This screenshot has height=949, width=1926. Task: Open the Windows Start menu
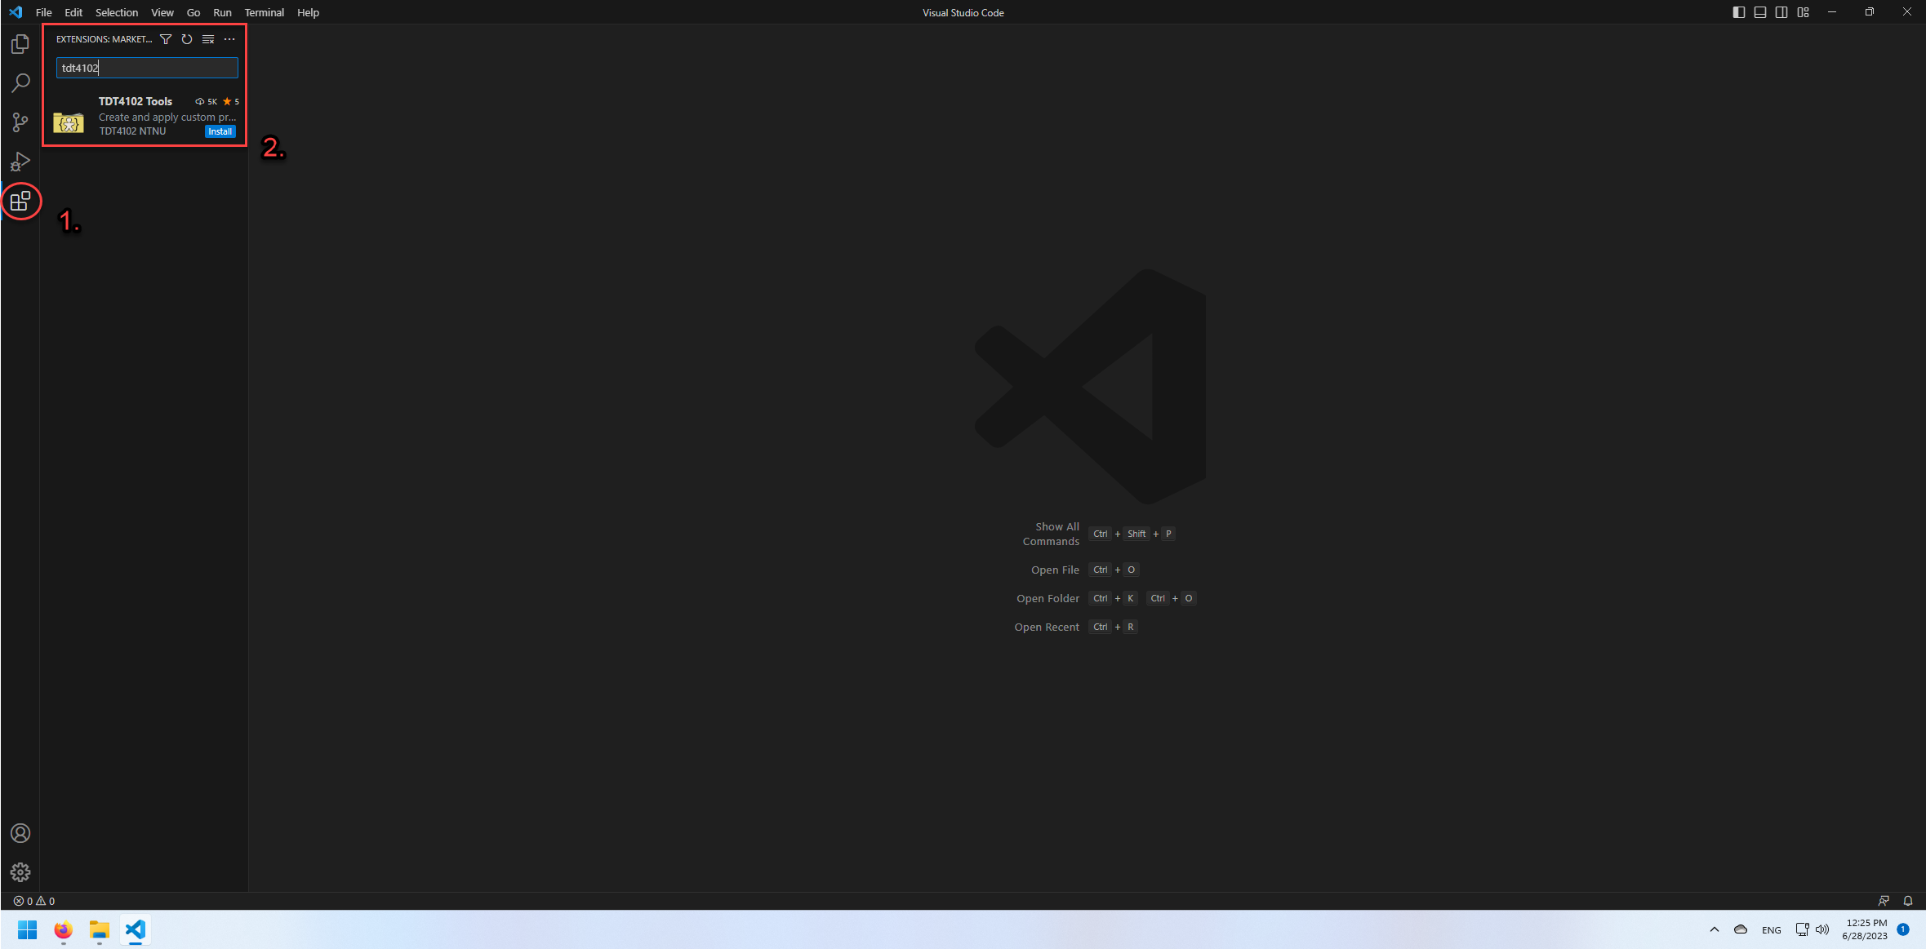pos(27,930)
